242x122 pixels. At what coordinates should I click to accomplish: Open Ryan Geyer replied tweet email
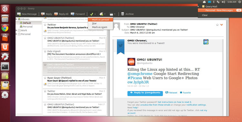coord(75,82)
